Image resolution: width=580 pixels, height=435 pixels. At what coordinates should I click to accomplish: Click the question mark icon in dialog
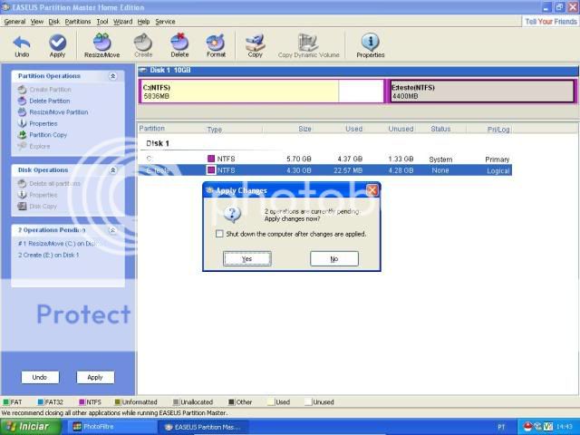coord(233,214)
